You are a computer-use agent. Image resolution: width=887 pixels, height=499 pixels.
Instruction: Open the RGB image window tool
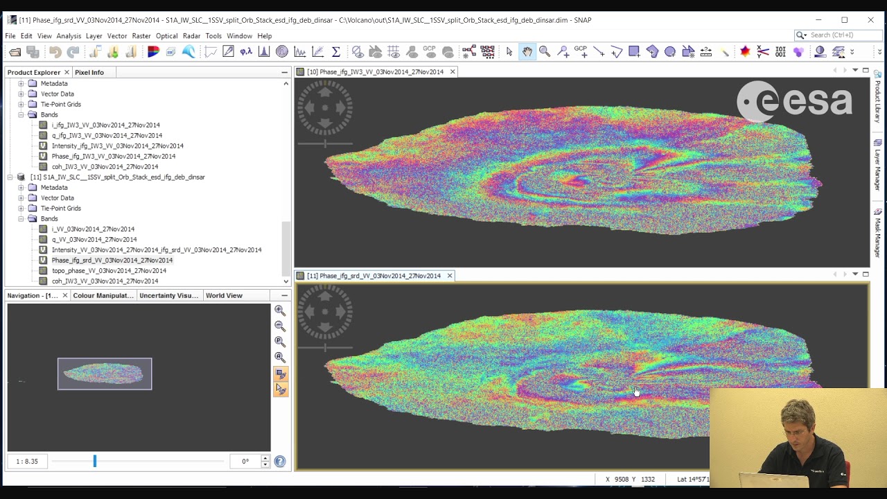pyautogui.click(x=153, y=52)
